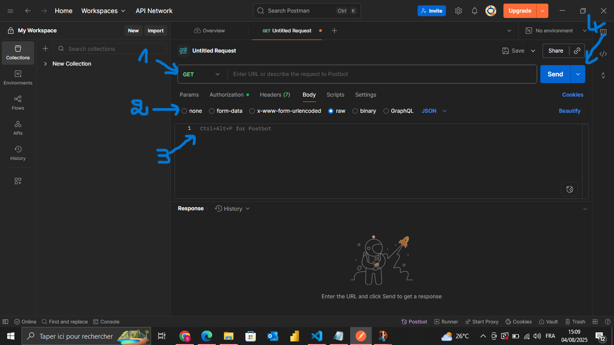Open the response History dropdown
614x345 pixels.
point(232,208)
